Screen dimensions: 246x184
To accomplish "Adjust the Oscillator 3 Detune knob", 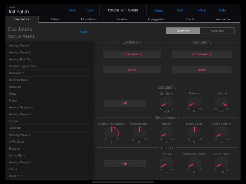I will pyautogui.click(x=194, y=103).
